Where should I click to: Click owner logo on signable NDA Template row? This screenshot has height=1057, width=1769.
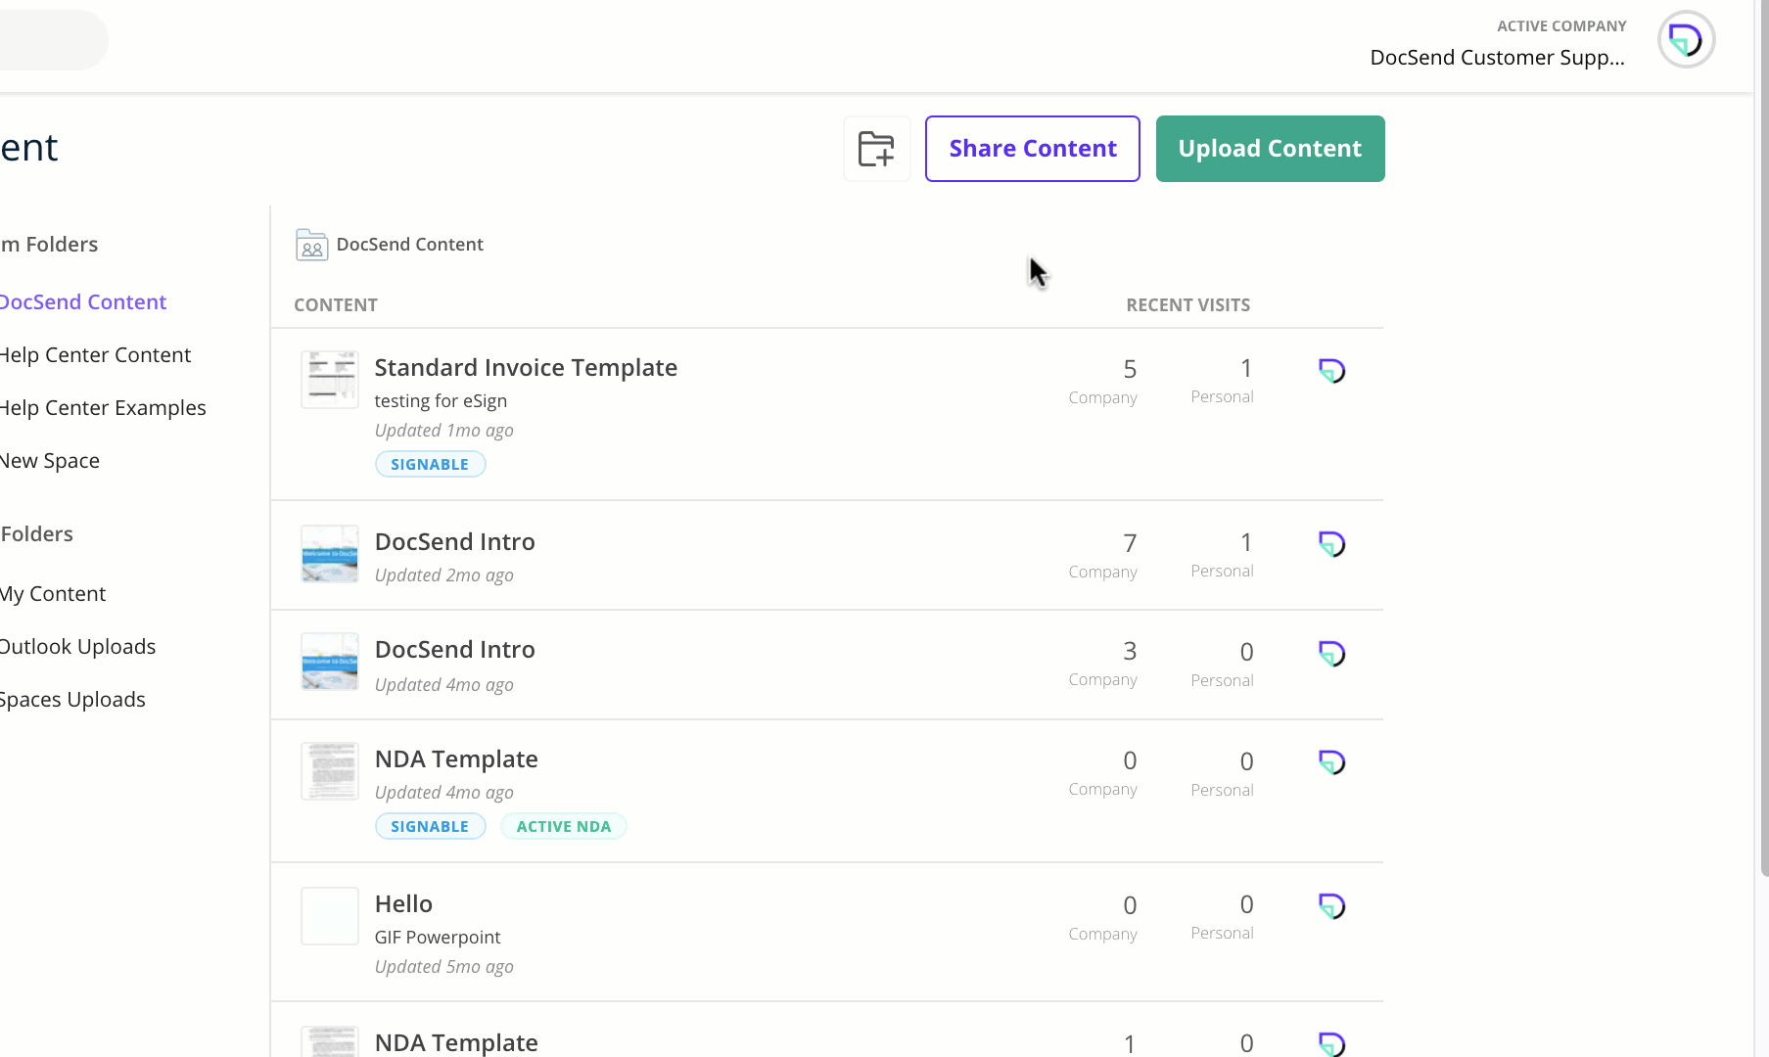click(x=1331, y=762)
